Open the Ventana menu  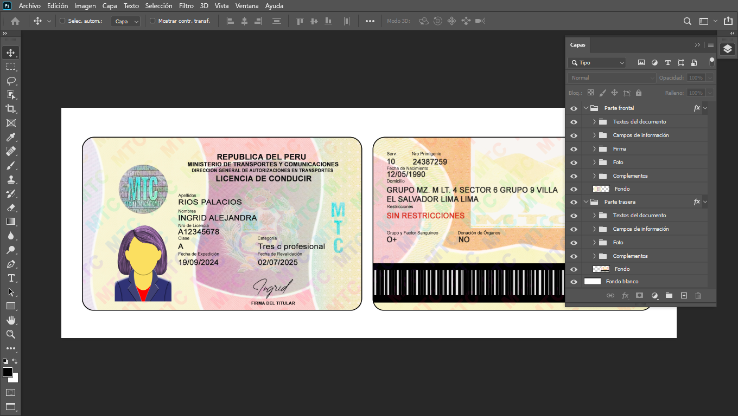pyautogui.click(x=247, y=6)
